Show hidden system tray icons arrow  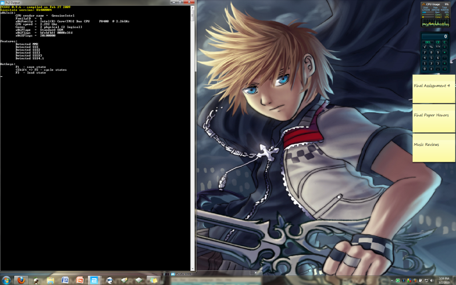point(392,280)
